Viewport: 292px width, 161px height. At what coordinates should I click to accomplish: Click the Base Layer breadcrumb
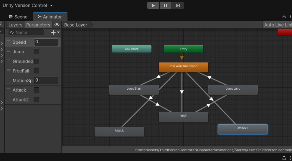(x=76, y=25)
